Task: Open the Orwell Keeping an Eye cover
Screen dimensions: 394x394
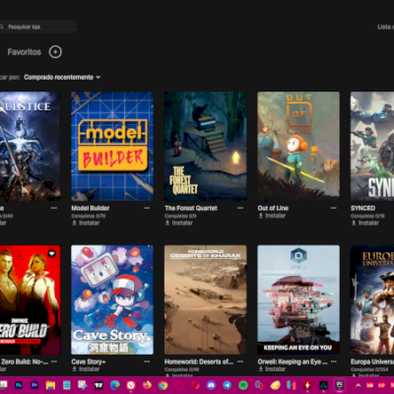Action: coord(298,299)
